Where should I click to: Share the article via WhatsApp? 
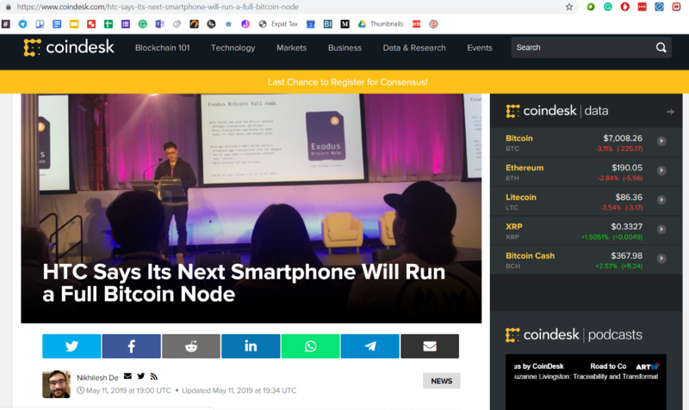[310, 346]
